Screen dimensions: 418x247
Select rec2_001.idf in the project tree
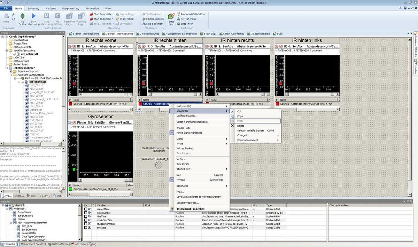[36, 85]
